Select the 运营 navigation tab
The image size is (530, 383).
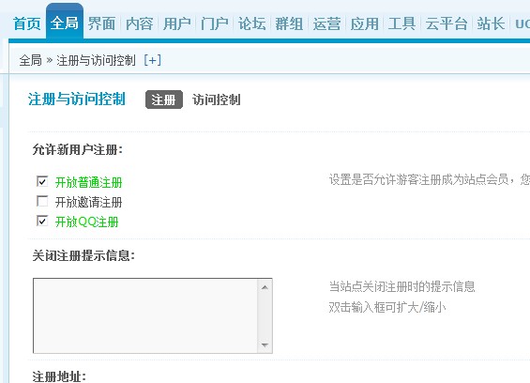[x=326, y=23]
